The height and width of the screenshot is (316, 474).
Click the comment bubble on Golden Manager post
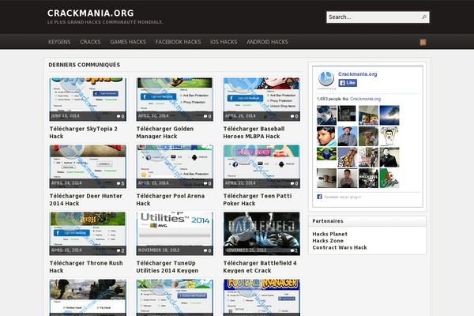(205, 116)
